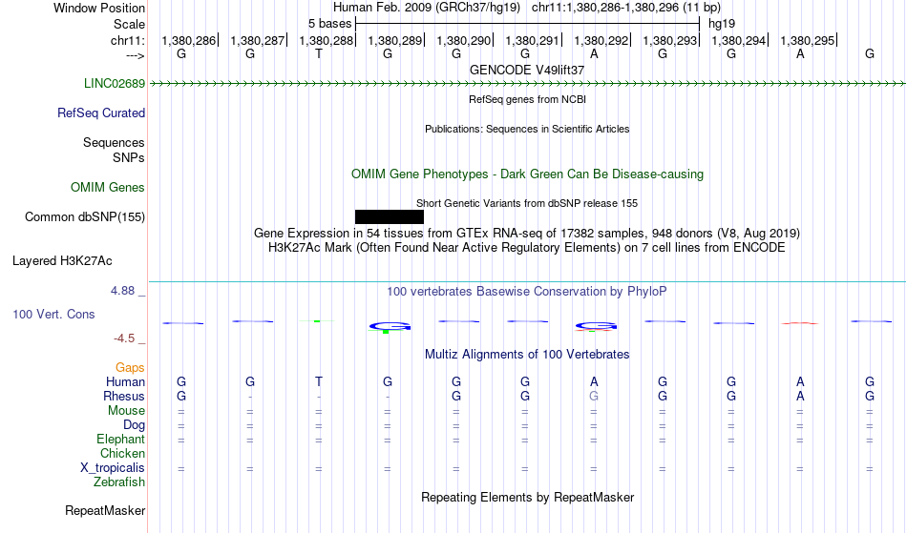Screen dimensions: 907x533
Task: Click the gray G in the Rhesus row
Action: pyautogui.click(x=594, y=396)
